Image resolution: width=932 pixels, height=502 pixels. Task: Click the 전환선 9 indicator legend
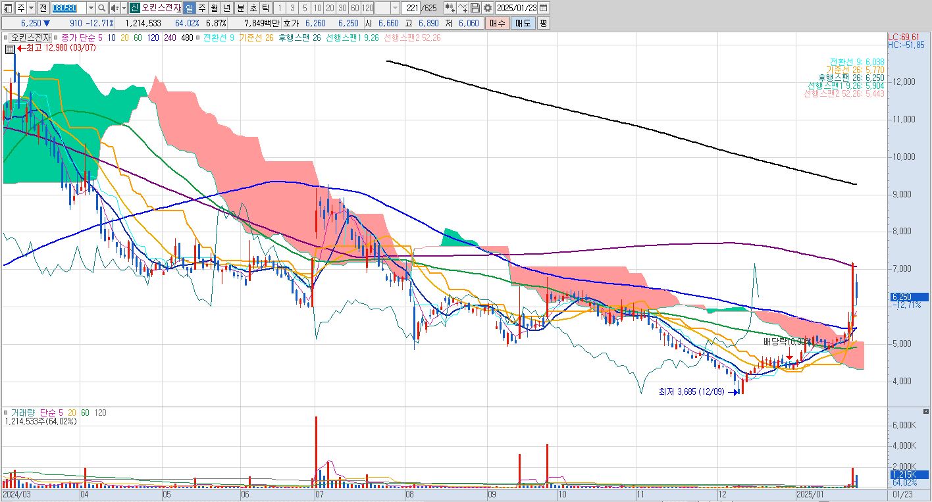pos(219,38)
